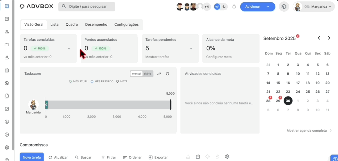Click the globe icon in left sidebar
Image resolution: width=338 pixels, height=161 pixels.
pos(7,83)
